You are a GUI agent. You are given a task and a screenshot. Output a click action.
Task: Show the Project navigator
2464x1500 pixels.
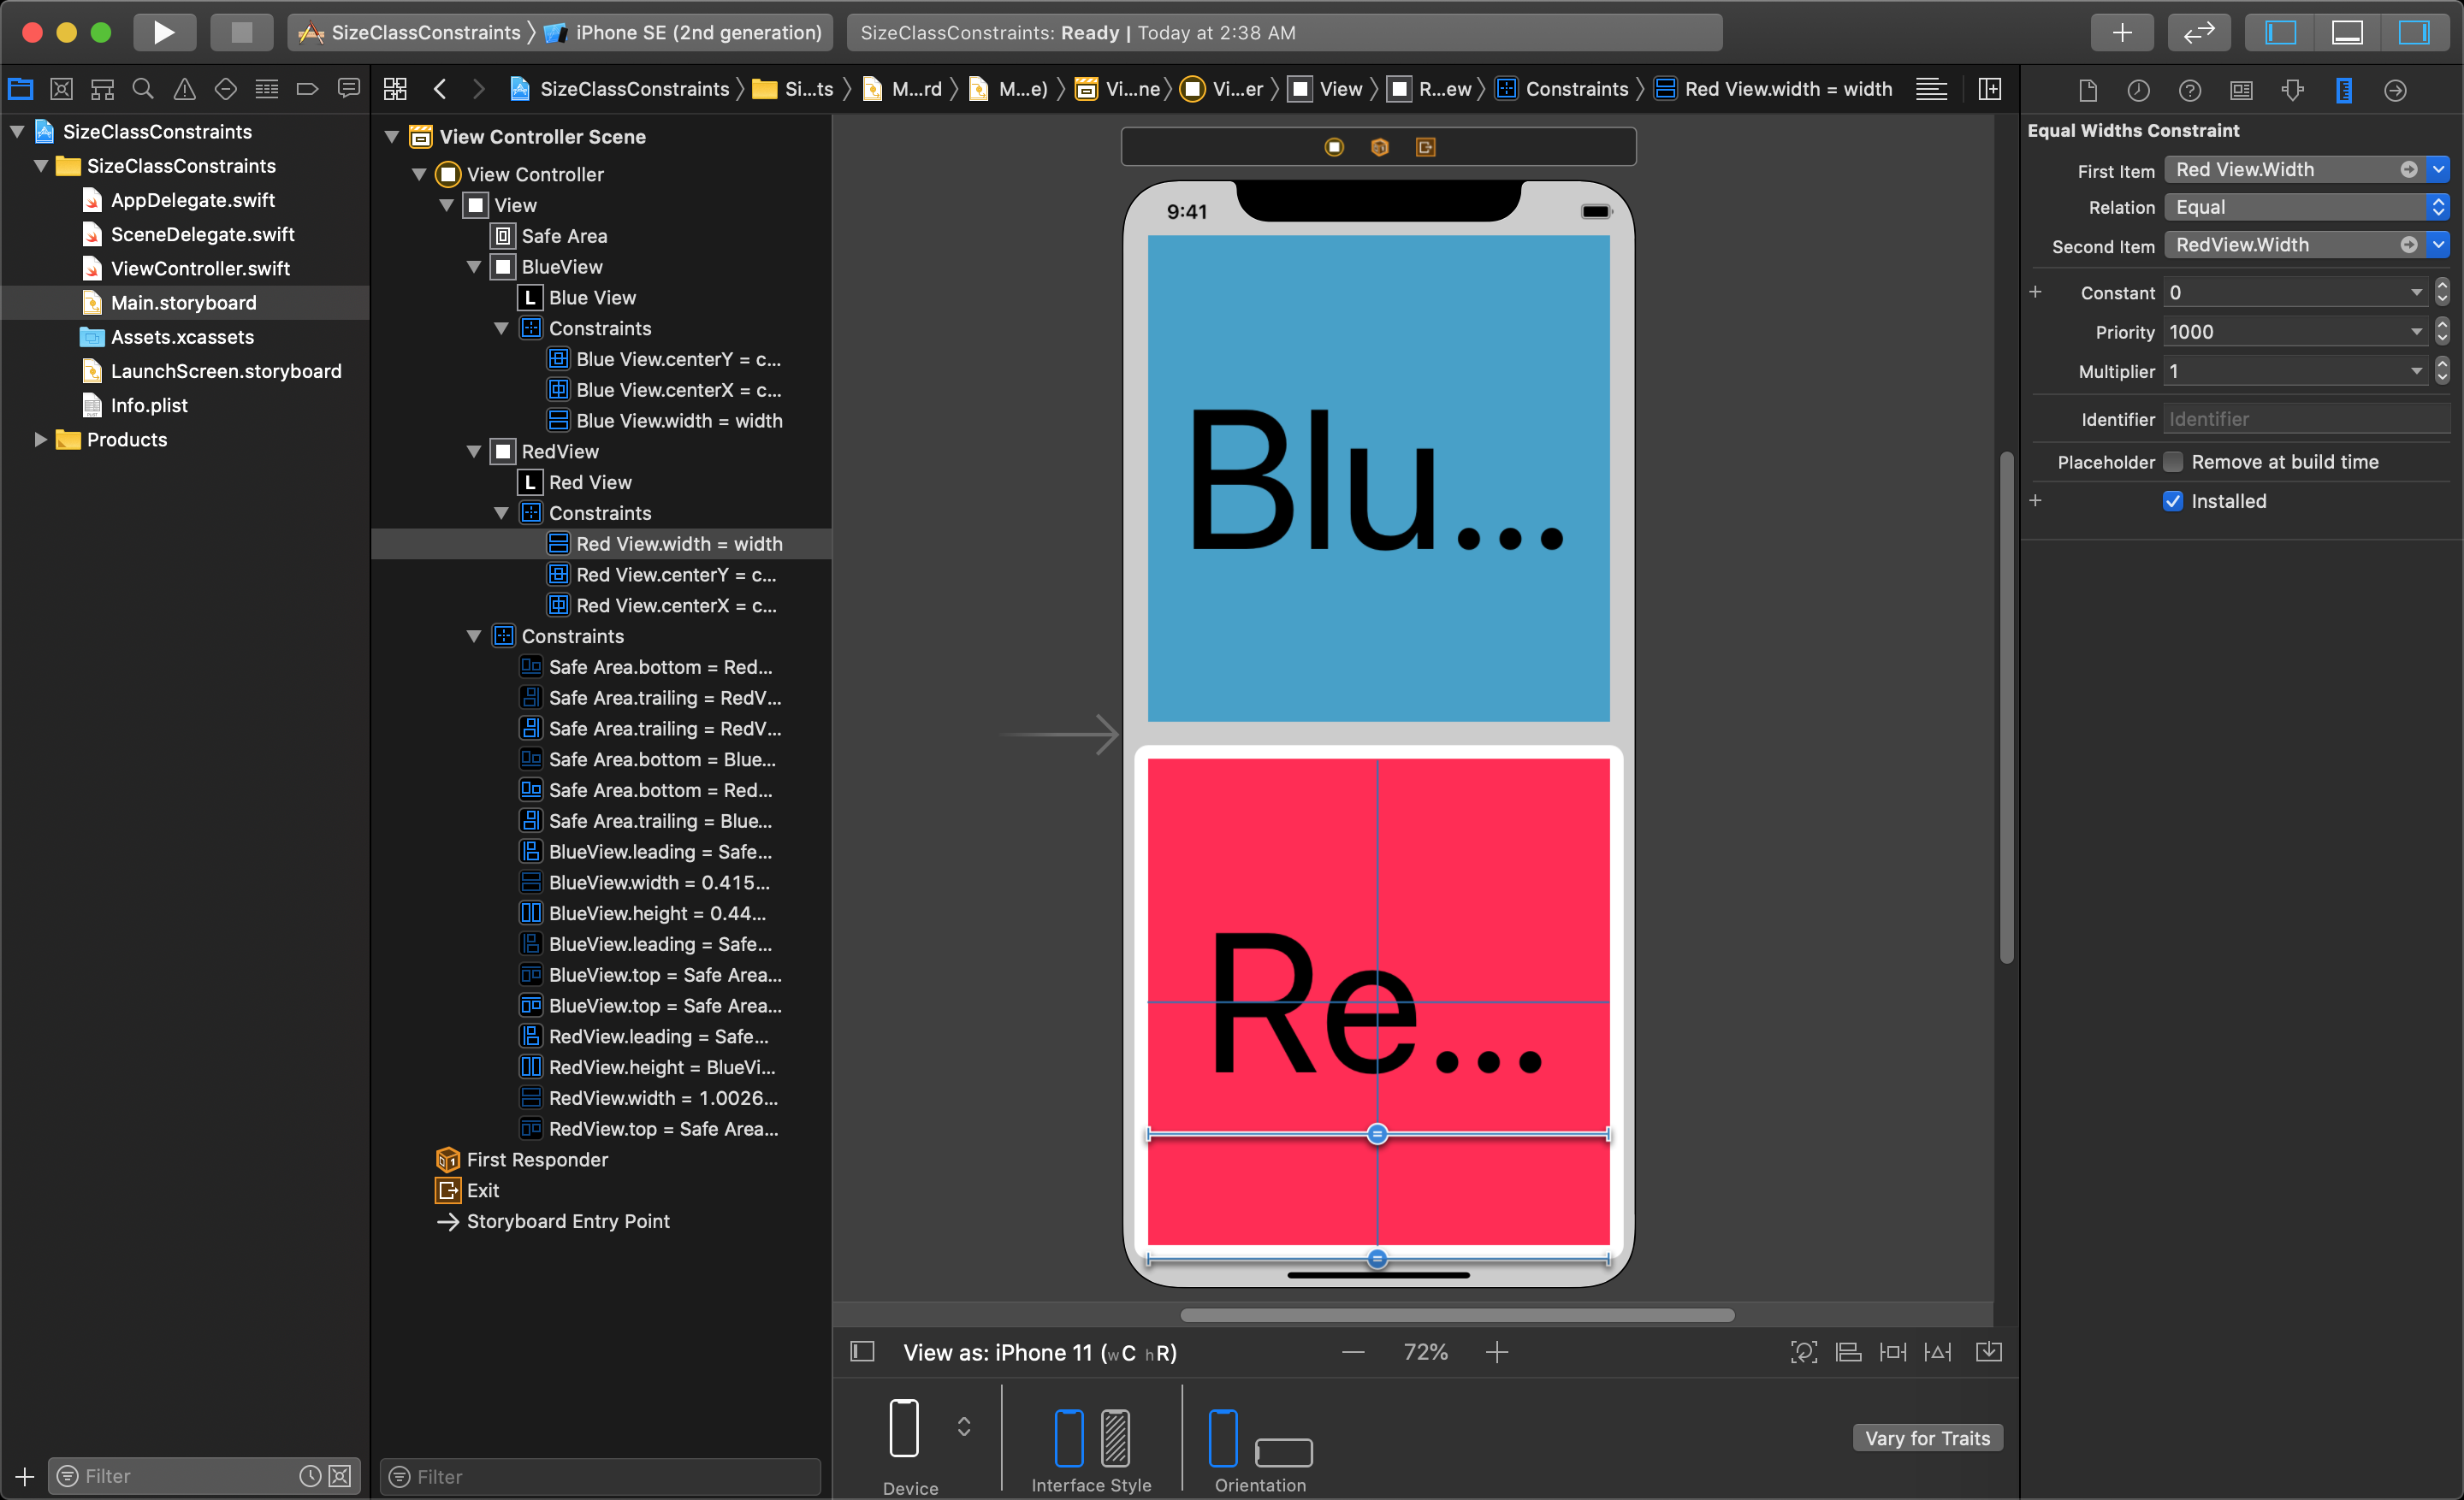21,89
